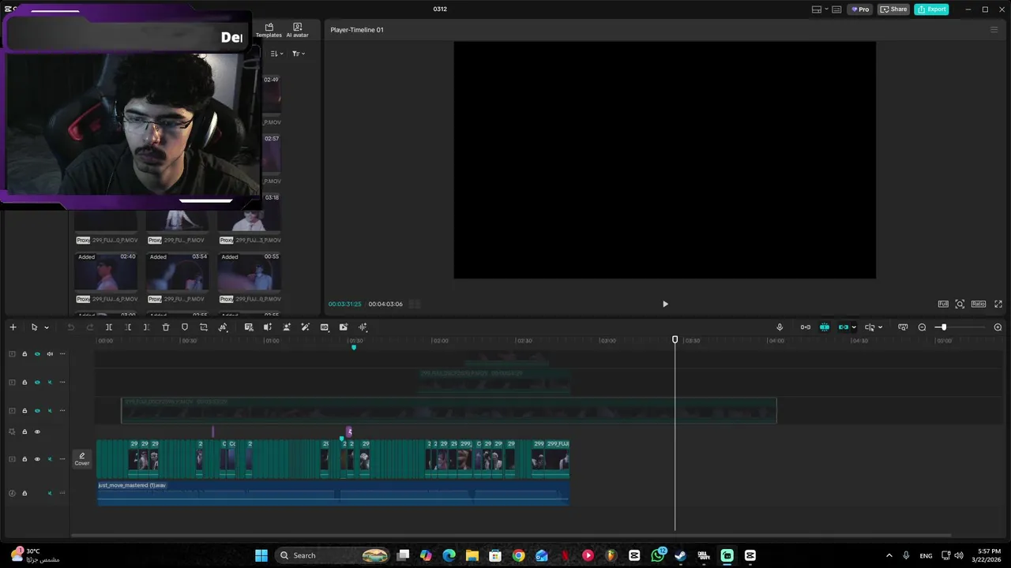Open the AI avatar panel
Image resolution: width=1011 pixels, height=568 pixels.
tap(297, 30)
